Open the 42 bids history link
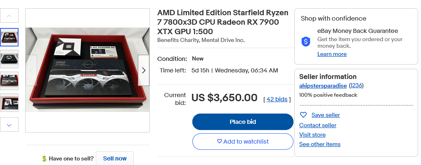Viewport: 421px width, 165px height. pos(277,99)
